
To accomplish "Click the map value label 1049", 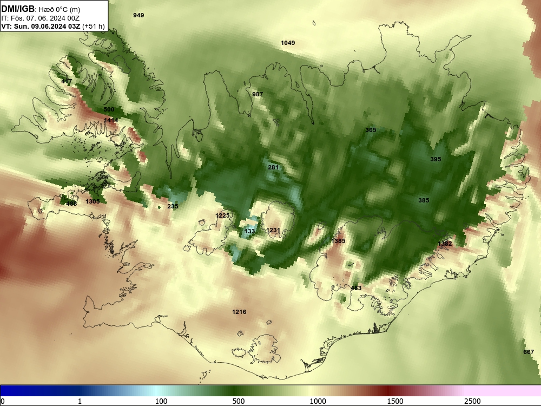I will pos(288,43).
